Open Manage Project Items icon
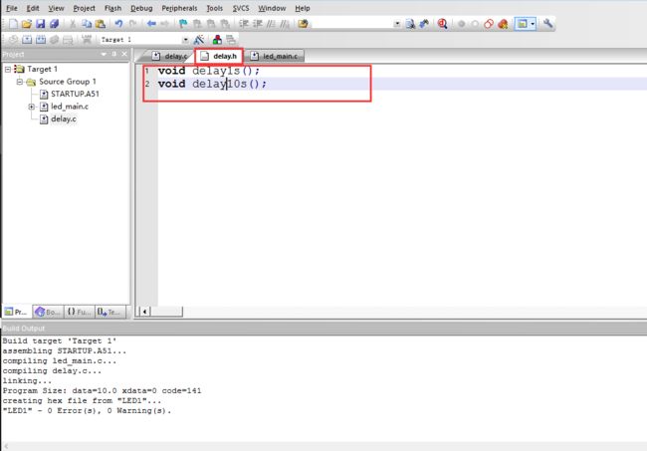 point(217,40)
